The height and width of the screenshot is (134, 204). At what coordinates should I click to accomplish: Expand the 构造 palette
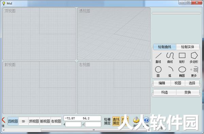165,92
